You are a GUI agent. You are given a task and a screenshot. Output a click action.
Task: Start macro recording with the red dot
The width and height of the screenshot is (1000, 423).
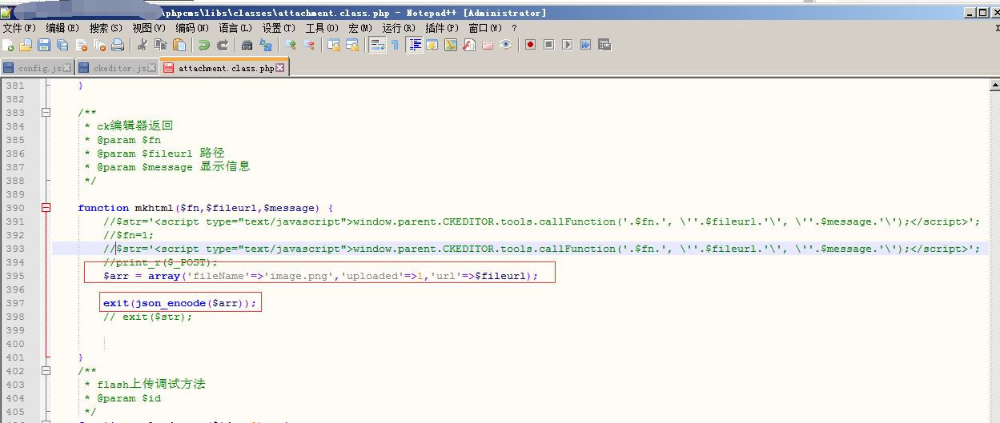pyautogui.click(x=530, y=45)
